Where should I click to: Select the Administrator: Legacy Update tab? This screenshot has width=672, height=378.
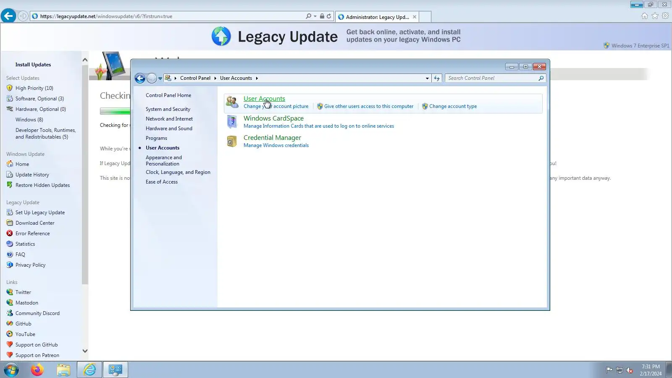coord(377,17)
